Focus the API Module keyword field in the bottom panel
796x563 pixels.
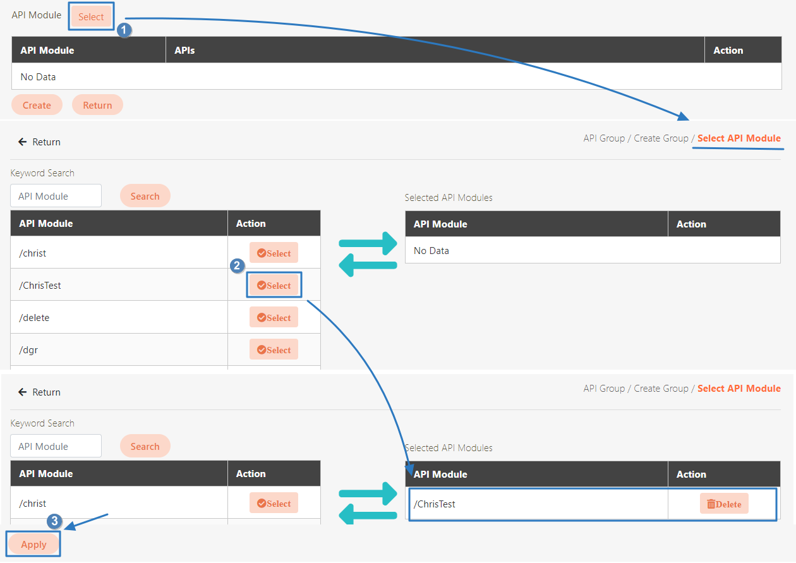(x=56, y=446)
